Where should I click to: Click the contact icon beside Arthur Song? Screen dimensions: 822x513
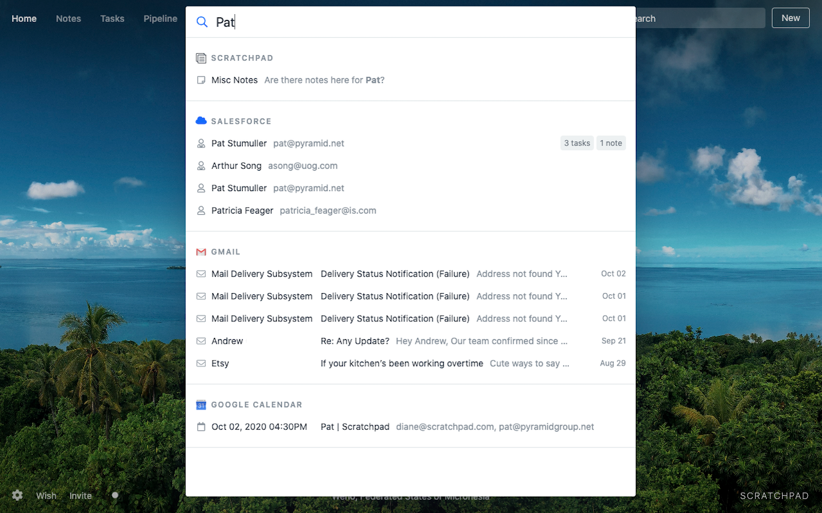[201, 165]
